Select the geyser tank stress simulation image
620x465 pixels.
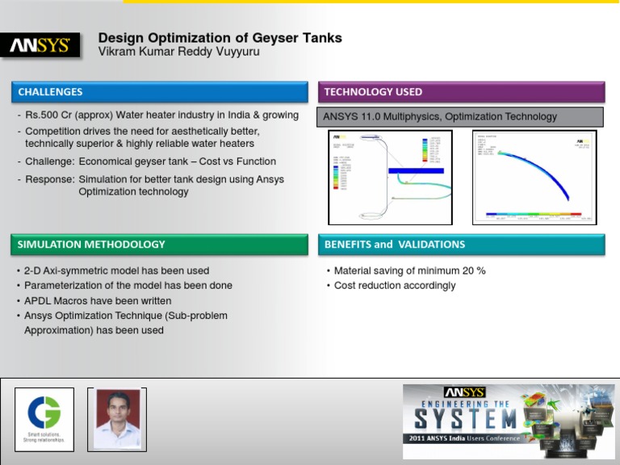(x=390, y=178)
